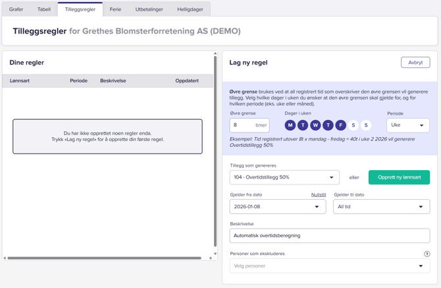
Task: Click the scroll right arrow under the rules table
Action: (x=211, y=258)
